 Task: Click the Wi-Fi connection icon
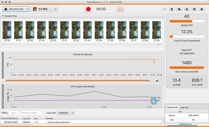point(165,9)
